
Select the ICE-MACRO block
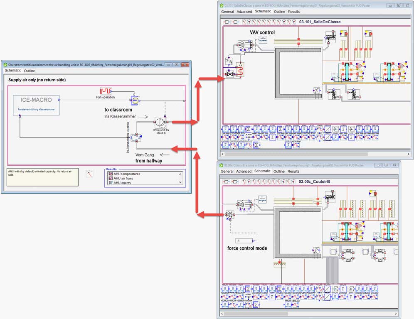(x=36, y=105)
